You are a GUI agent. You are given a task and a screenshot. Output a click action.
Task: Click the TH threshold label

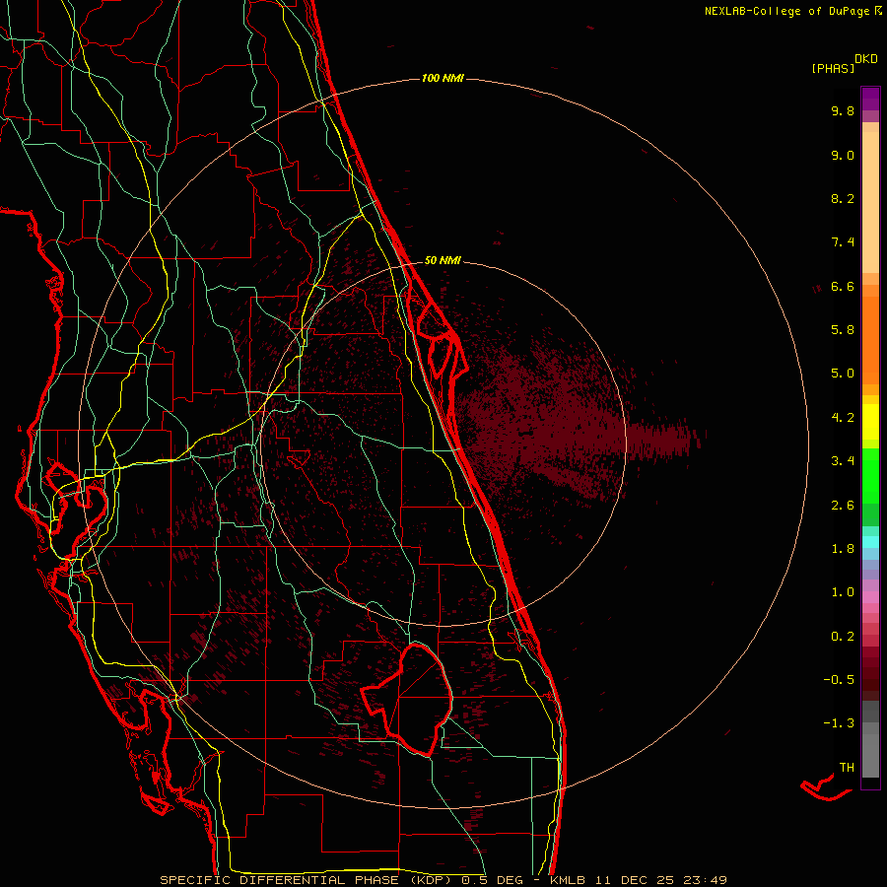(x=846, y=767)
